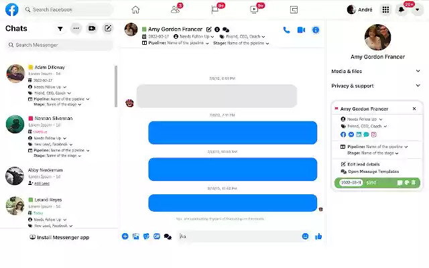The height and width of the screenshot is (268, 429).
Task: Compose a new message in Chats
Action: pyautogui.click(x=108, y=28)
